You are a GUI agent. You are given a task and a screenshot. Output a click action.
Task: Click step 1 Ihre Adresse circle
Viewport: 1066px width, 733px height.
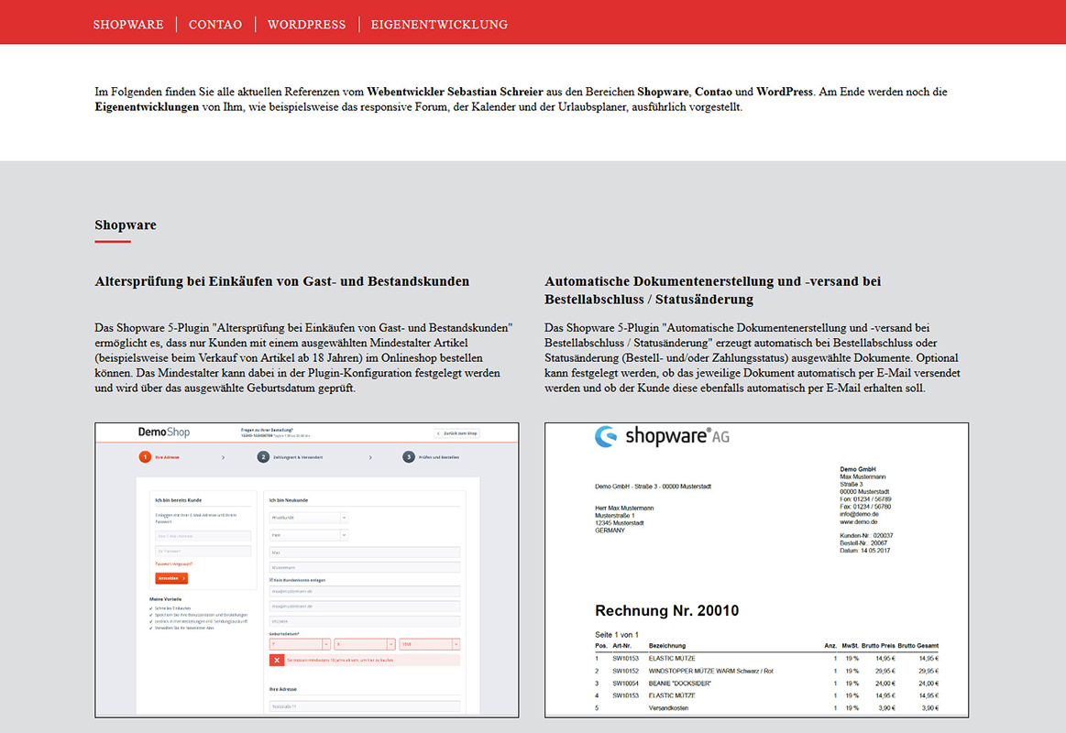145,457
